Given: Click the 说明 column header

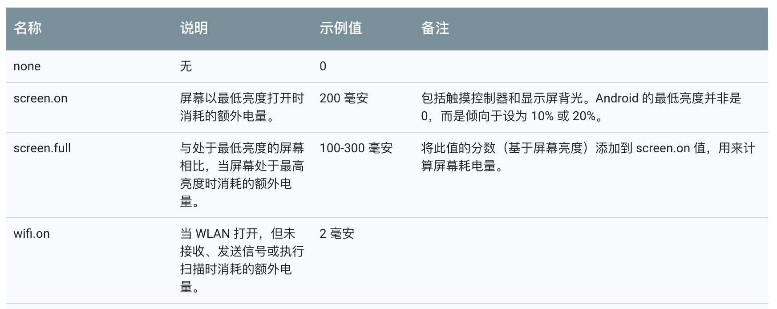Looking at the screenshot, I should coord(194,28).
